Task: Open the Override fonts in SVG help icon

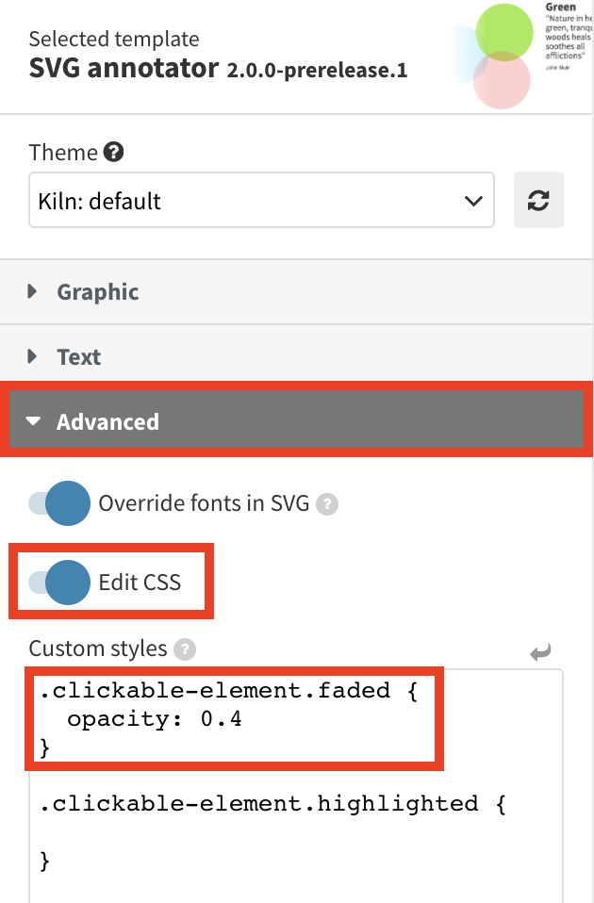Action: click(326, 503)
